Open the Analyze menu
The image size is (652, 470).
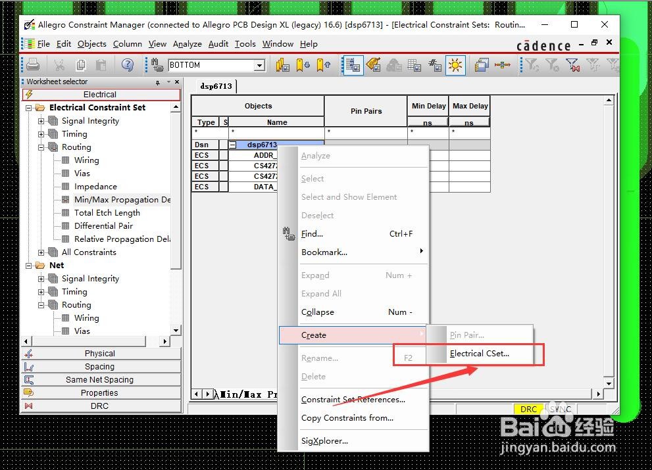(187, 43)
